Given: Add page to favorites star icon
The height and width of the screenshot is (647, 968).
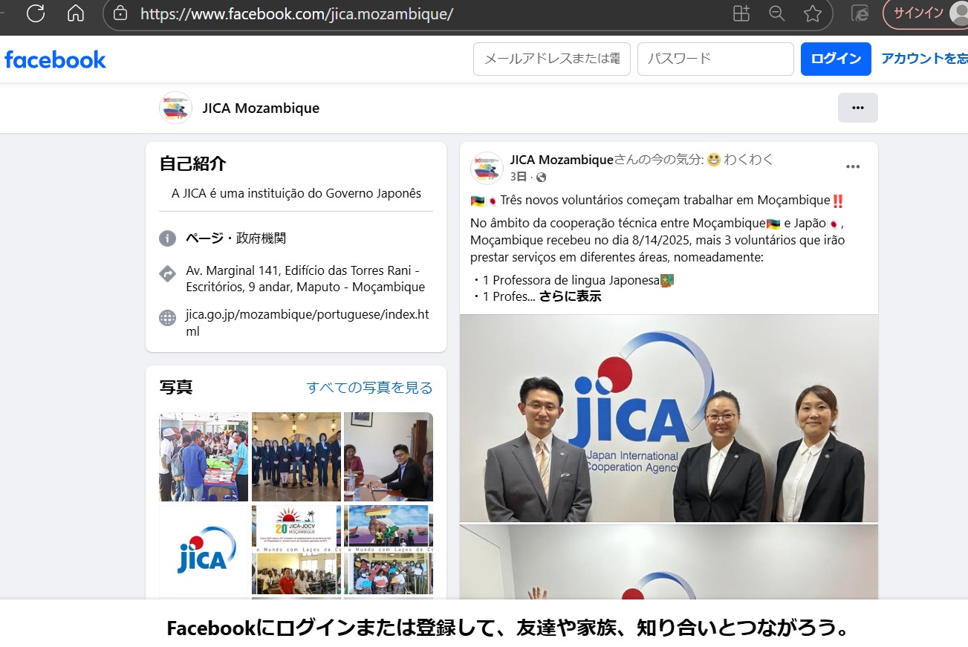Looking at the screenshot, I should (813, 13).
